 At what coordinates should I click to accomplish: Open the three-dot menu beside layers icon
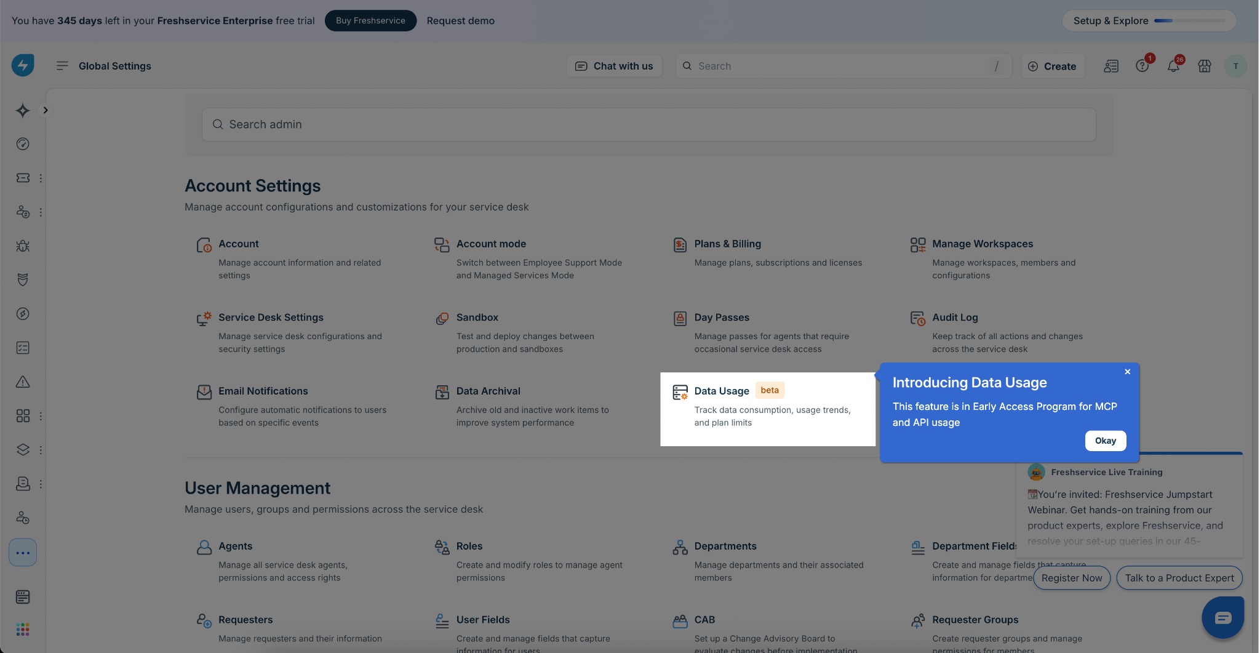[x=41, y=450]
